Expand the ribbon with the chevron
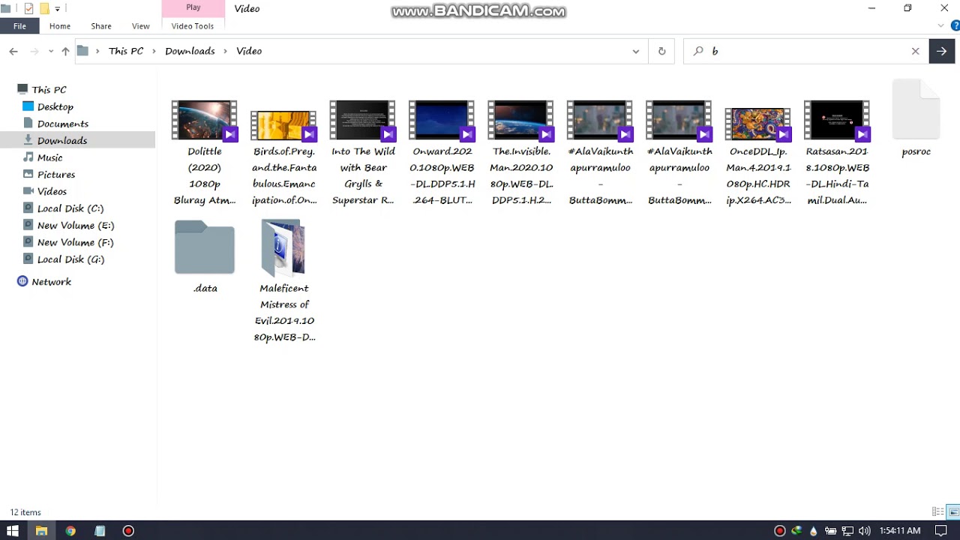The image size is (960, 540). click(x=941, y=25)
